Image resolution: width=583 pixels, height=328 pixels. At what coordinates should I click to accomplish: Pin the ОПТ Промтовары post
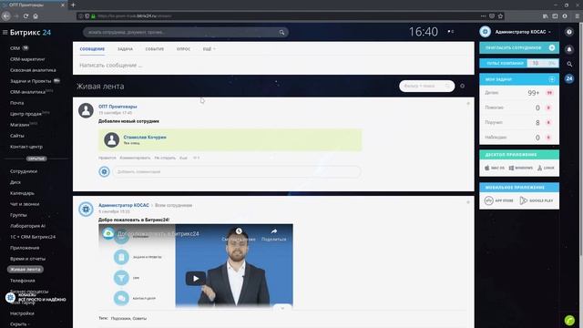468,104
